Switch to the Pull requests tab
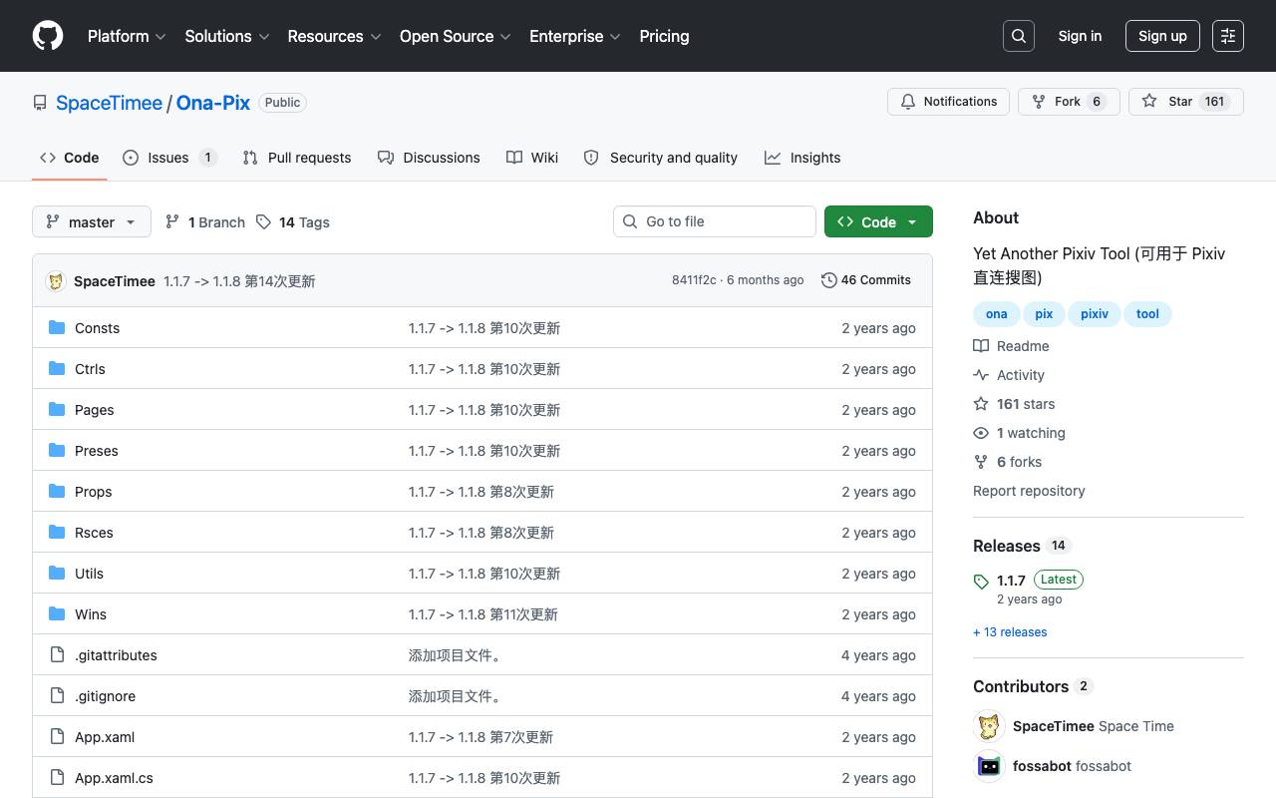This screenshot has height=798, width=1276. tap(297, 158)
